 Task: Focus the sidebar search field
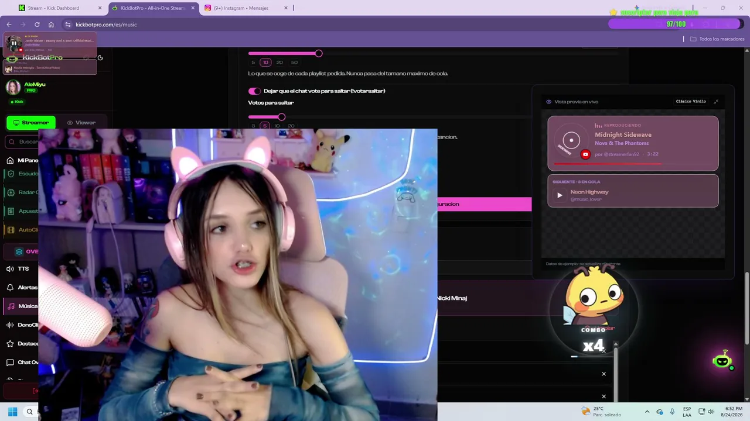pyautogui.click(x=22, y=142)
